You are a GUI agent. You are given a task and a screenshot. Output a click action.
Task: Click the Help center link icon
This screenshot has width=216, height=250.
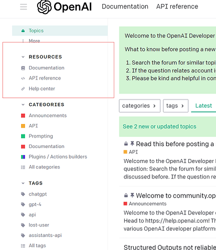point(23,89)
